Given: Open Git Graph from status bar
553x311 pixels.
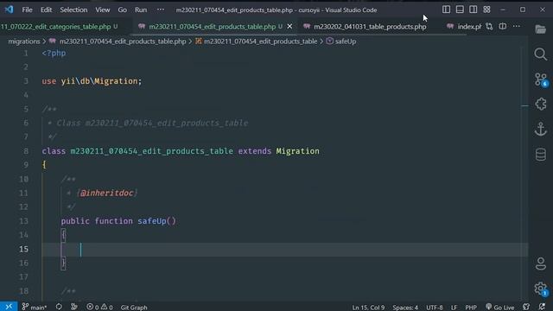Looking at the screenshot, I should point(134,308).
